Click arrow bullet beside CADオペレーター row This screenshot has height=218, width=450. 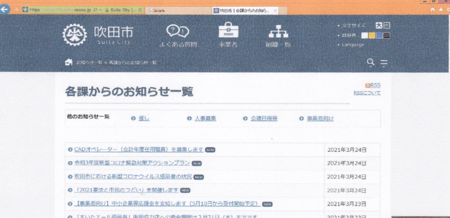click(70, 149)
